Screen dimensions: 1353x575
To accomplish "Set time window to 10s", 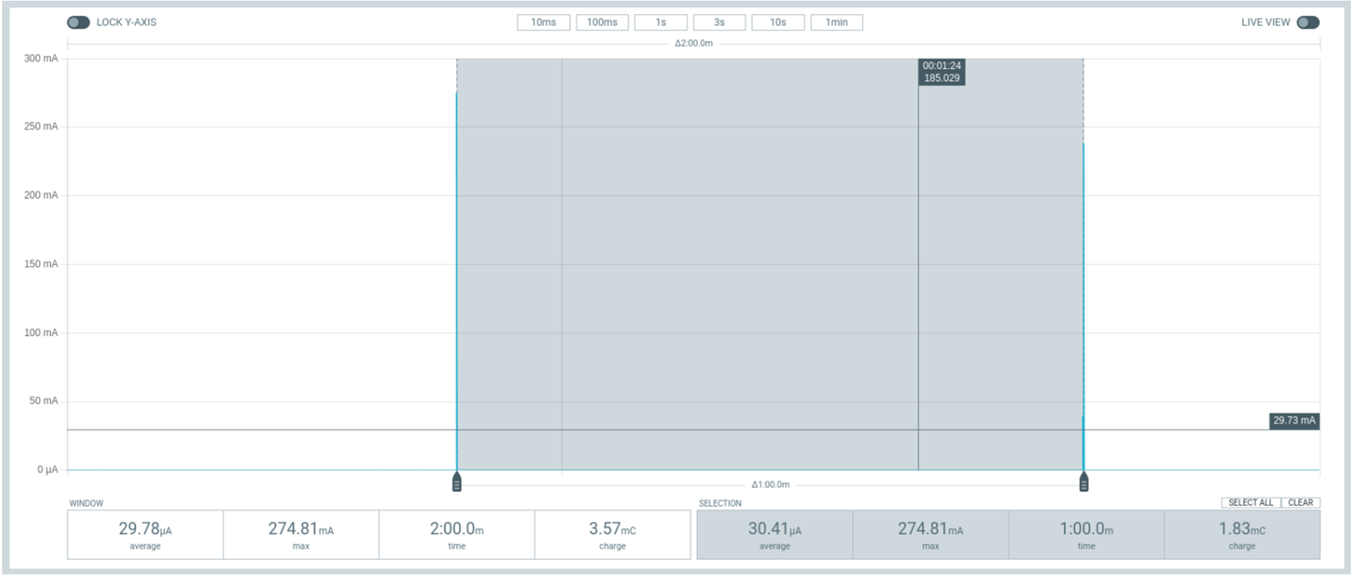I will coord(778,22).
